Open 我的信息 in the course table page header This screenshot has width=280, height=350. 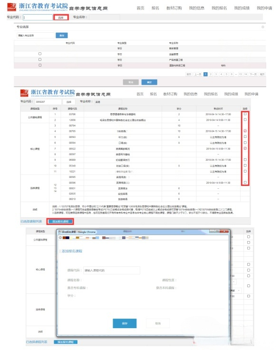tap(191, 94)
